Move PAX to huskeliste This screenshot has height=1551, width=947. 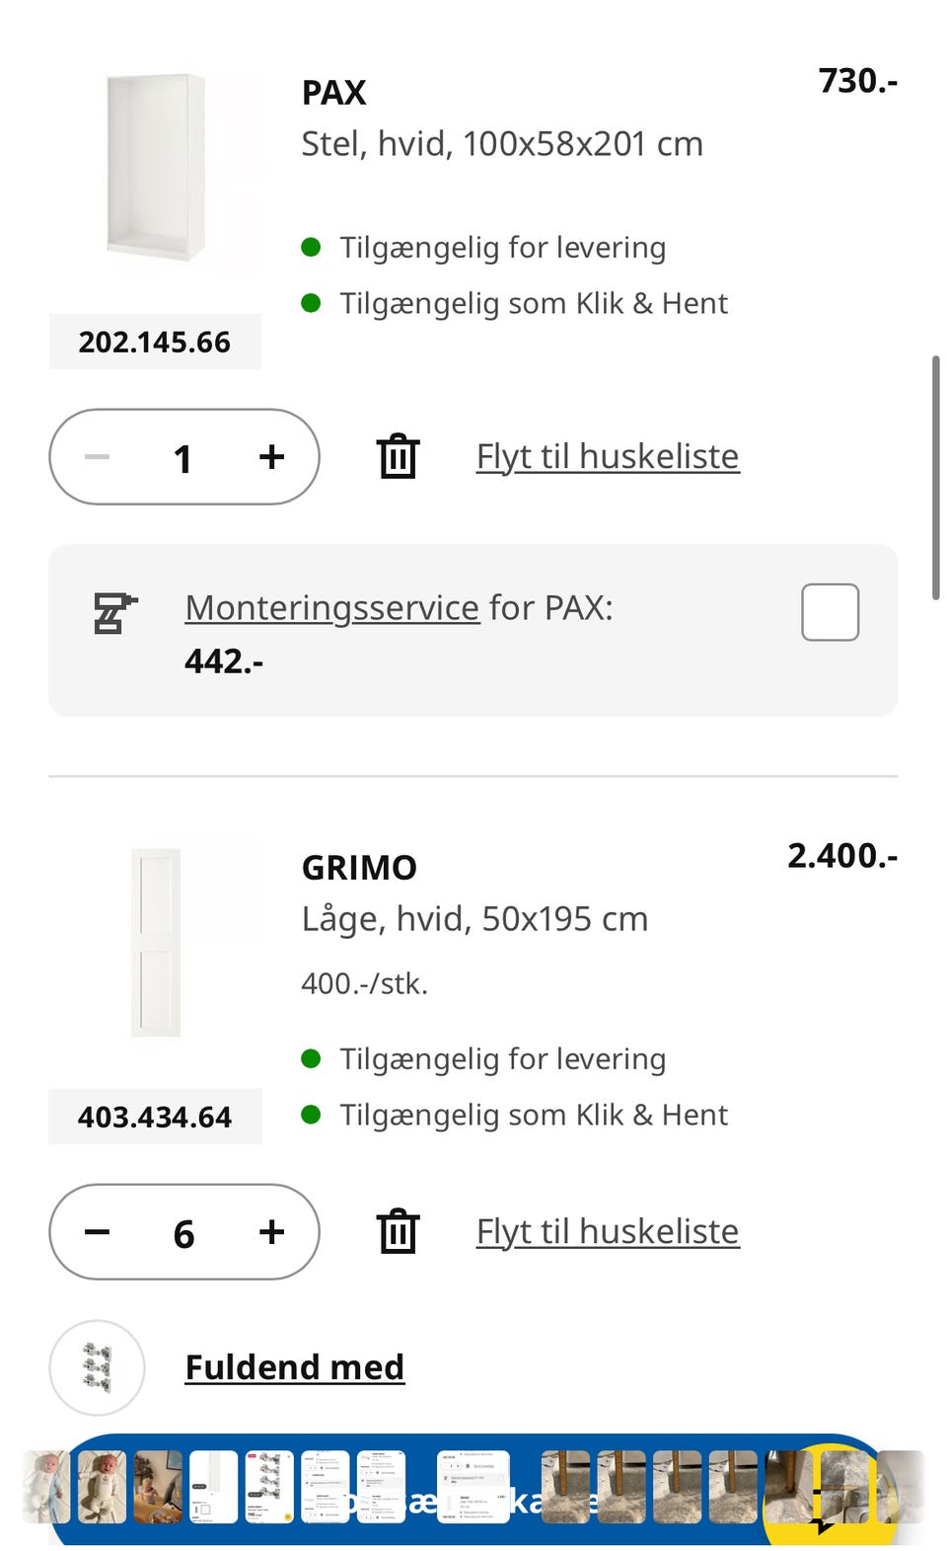pos(608,457)
